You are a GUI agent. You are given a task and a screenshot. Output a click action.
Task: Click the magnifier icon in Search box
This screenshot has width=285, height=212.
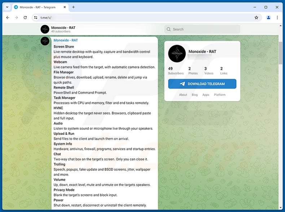169,29
